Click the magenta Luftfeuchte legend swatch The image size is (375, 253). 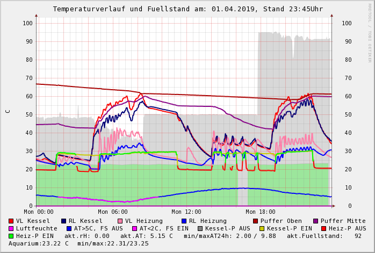click(x=11, y=228)
